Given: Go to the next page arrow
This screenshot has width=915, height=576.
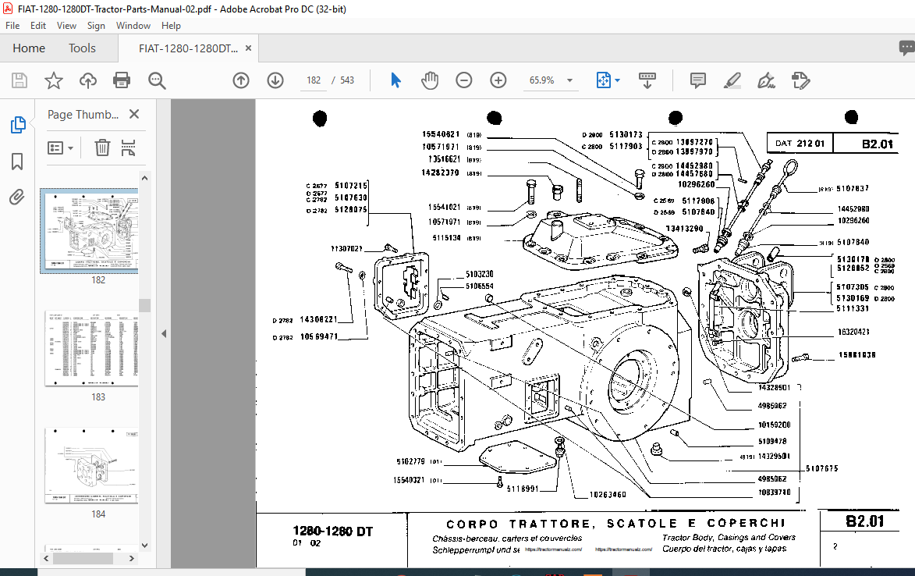Looking at the screenshot, I should (x=275, y=80).
